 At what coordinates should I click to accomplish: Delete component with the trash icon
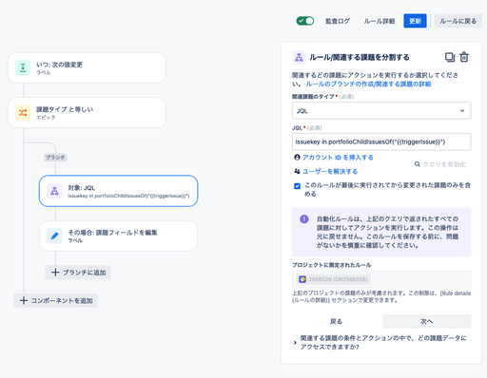coord(464,57)
